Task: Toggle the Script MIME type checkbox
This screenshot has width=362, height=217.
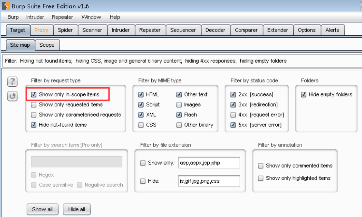Action: tap(141, 105)
